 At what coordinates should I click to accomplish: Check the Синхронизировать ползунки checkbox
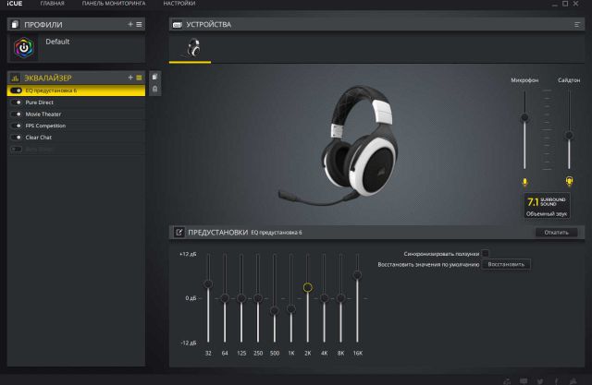485,253
